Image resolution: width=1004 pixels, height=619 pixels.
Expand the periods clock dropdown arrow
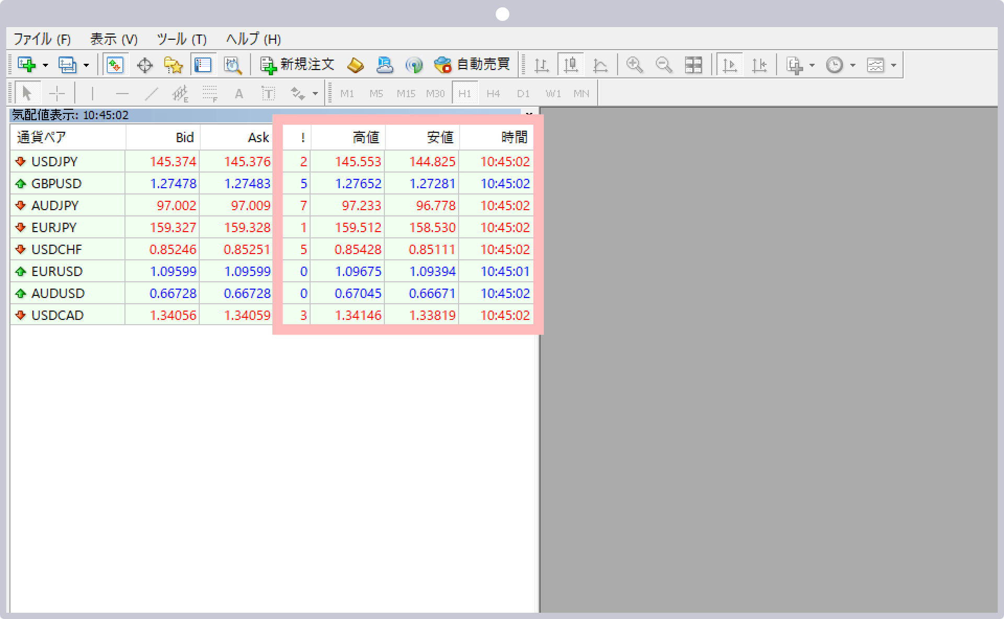click(x=853, y=65)
